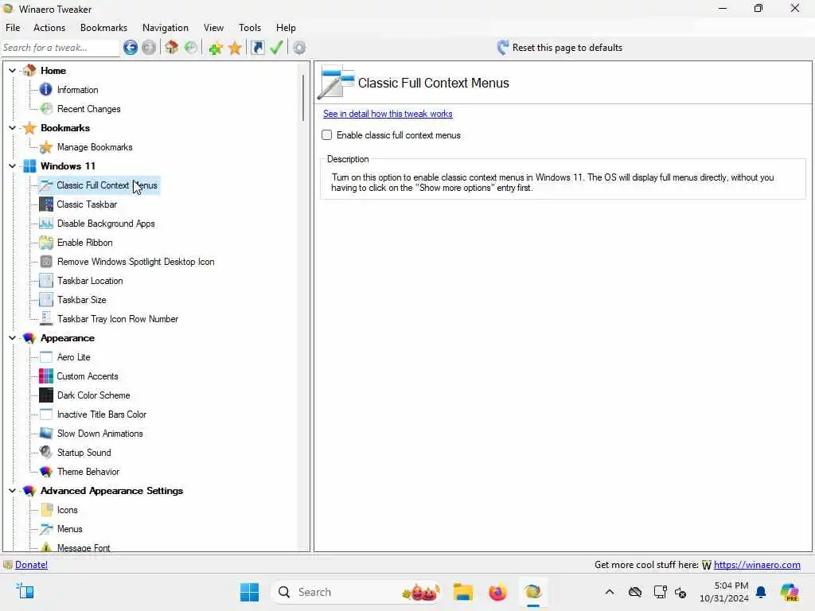Image resolution: width=815 pixels, height=611 pixels.
Task: Click the Back navigation arrow icon
Action: [x=131, y=48]
